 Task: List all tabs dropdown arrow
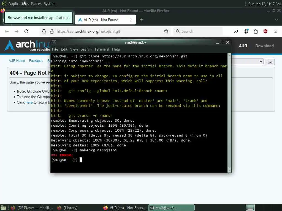click(276, 20)
